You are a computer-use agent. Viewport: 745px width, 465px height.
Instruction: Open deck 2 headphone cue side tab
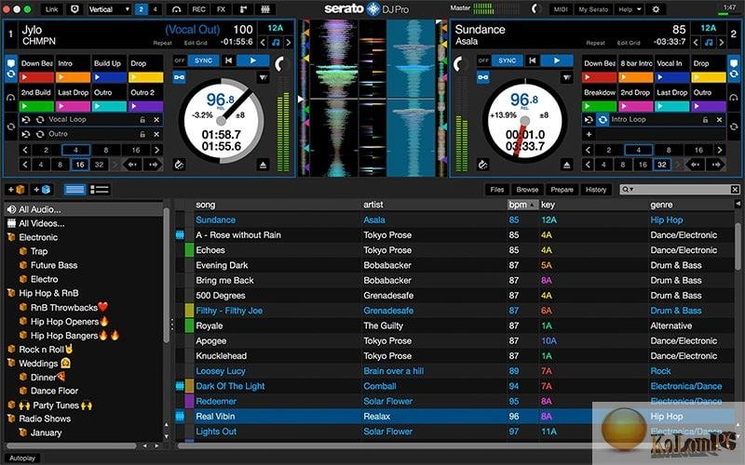click(734, 98)
